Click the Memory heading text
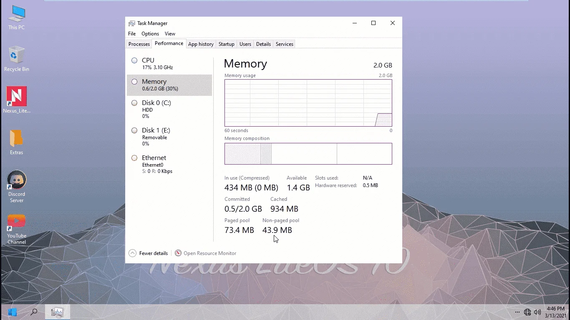The image size is (570, 320). point(245,64)
